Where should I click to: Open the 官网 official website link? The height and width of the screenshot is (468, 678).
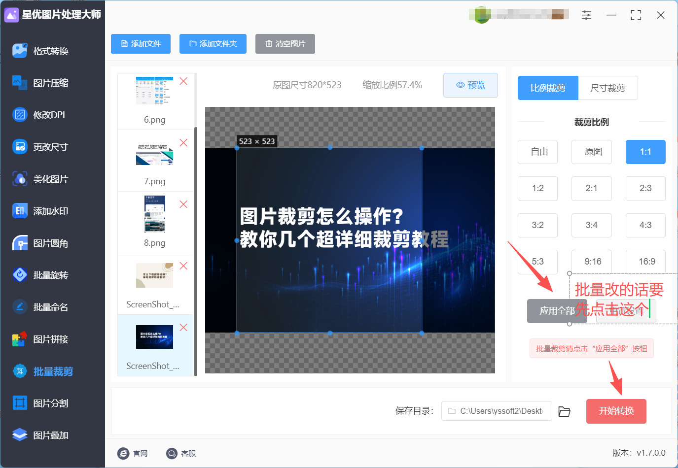coord(133,453)
